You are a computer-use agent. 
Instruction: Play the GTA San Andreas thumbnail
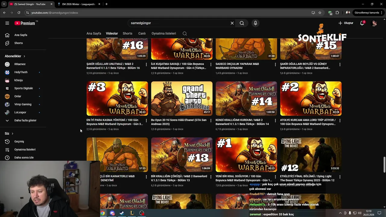click(x=182, y=99)
